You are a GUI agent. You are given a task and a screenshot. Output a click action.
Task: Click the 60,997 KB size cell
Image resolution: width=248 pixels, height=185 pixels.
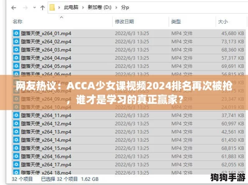(233, 124)
